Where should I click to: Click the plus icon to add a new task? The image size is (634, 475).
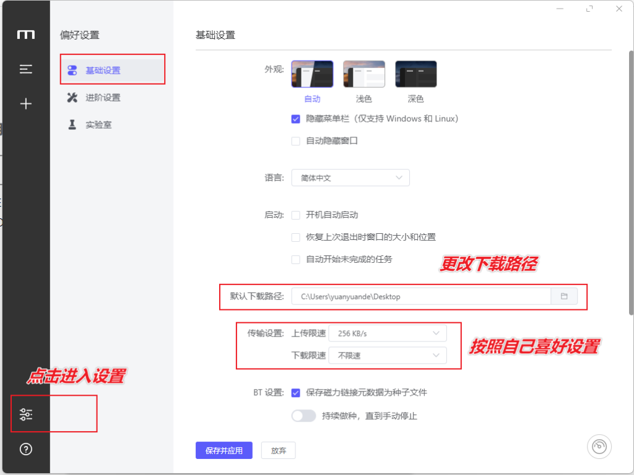(25, 103)
